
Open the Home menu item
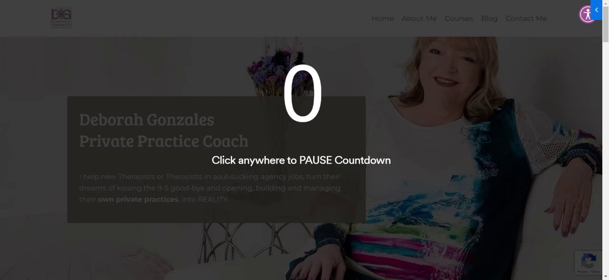tap(383, 19)
